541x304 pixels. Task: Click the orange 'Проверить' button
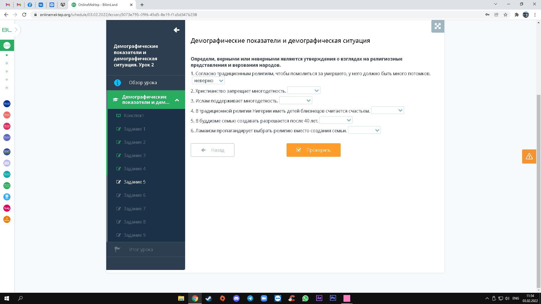313,150
